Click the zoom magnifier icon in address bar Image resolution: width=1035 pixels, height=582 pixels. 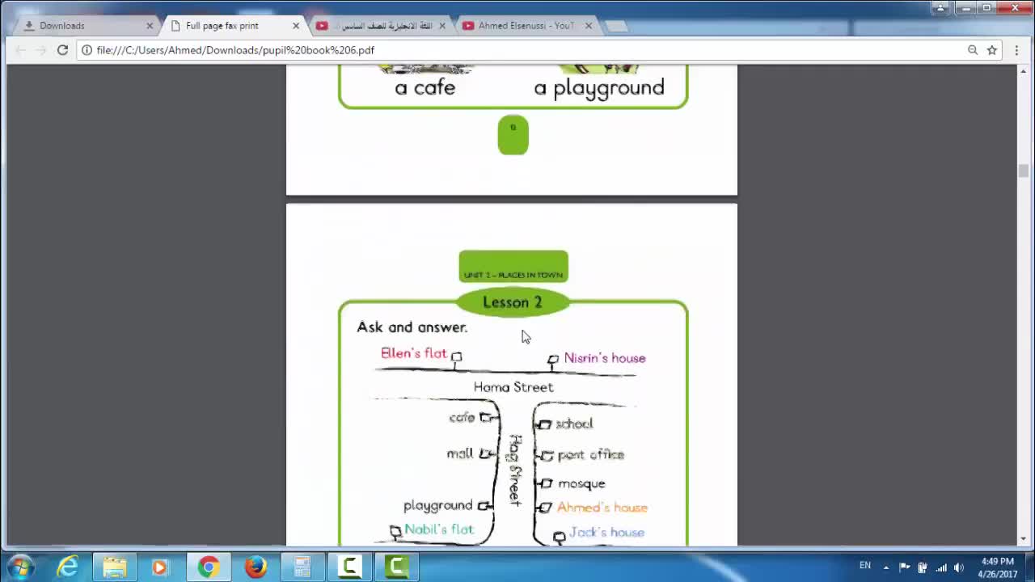[x=973, y=50]
